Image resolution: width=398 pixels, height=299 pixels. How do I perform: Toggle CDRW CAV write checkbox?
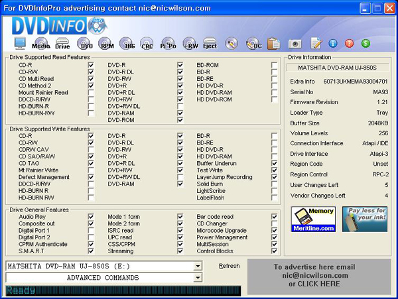point(91,150)
